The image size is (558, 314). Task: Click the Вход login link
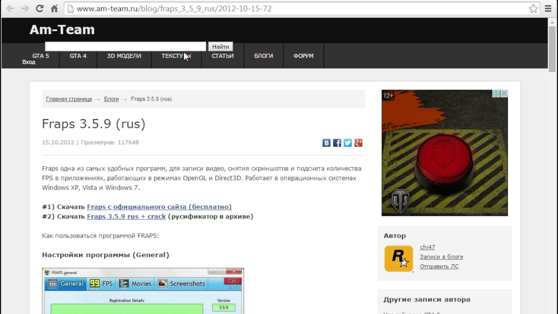coord(29,62)
